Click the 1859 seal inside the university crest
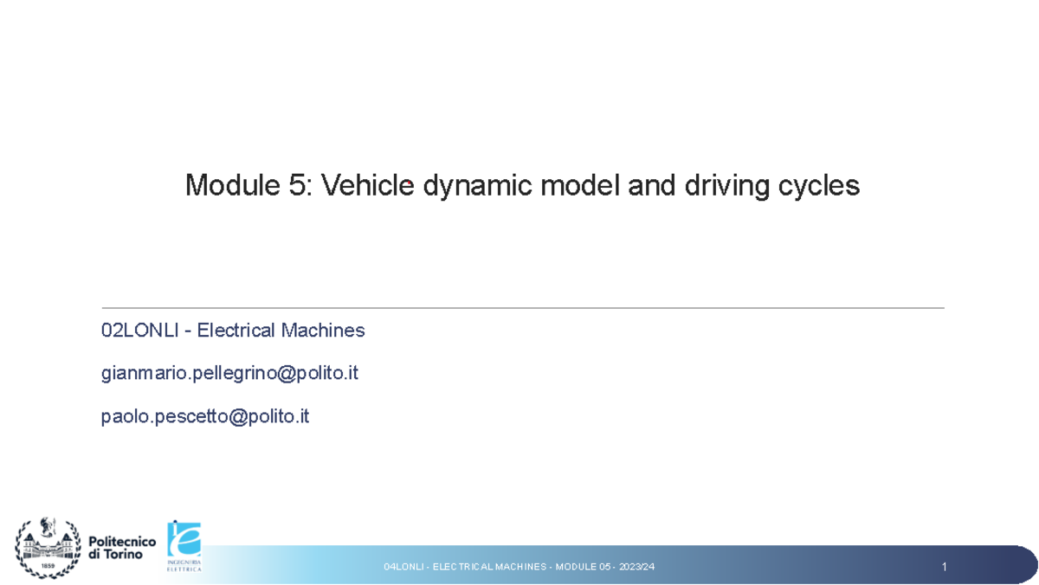 click(x=48, y=564)
